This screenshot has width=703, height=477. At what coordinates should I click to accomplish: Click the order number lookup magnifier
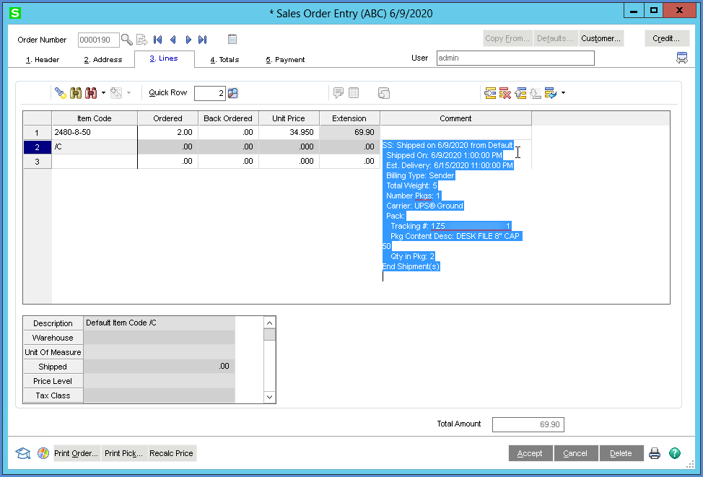(127, 40)
